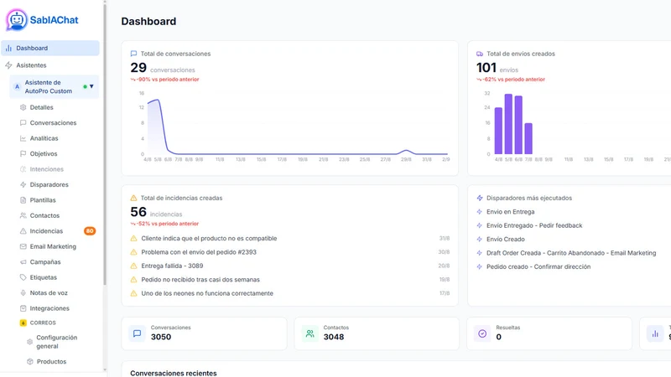The width and height of the screenshot is (671, 377).
Task: Click the Asistentes lightning icon
Action: (x=8, y=65)
